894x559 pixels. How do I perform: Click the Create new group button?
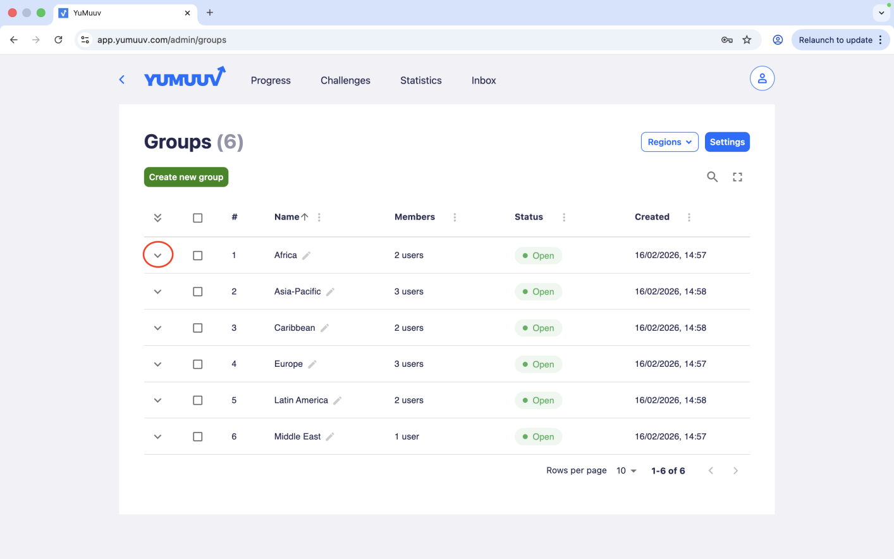(186, 177)
